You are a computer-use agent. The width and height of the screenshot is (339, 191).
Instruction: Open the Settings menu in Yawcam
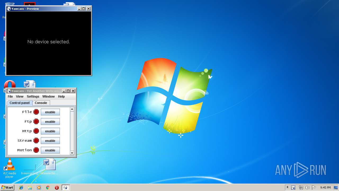coord(33,97)
